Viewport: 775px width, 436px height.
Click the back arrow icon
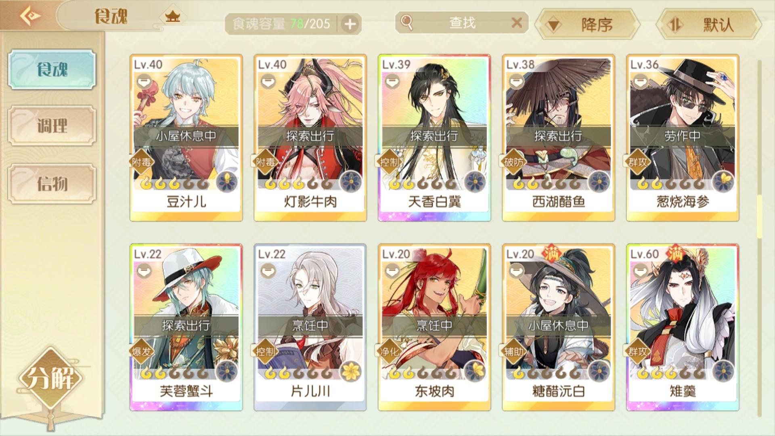[x=30, y=16]
